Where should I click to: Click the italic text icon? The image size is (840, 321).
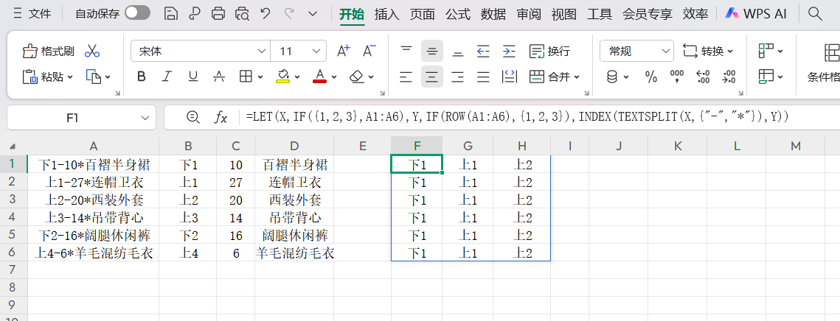167,77
